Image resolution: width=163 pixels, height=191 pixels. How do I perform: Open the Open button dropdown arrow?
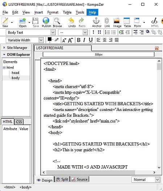[29, 22]
